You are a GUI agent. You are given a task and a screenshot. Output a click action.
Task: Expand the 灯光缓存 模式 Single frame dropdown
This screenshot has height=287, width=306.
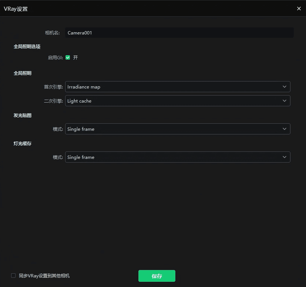click(x=174, y=157)
